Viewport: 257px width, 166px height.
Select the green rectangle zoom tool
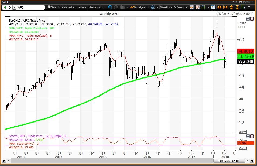pos(243,7)
